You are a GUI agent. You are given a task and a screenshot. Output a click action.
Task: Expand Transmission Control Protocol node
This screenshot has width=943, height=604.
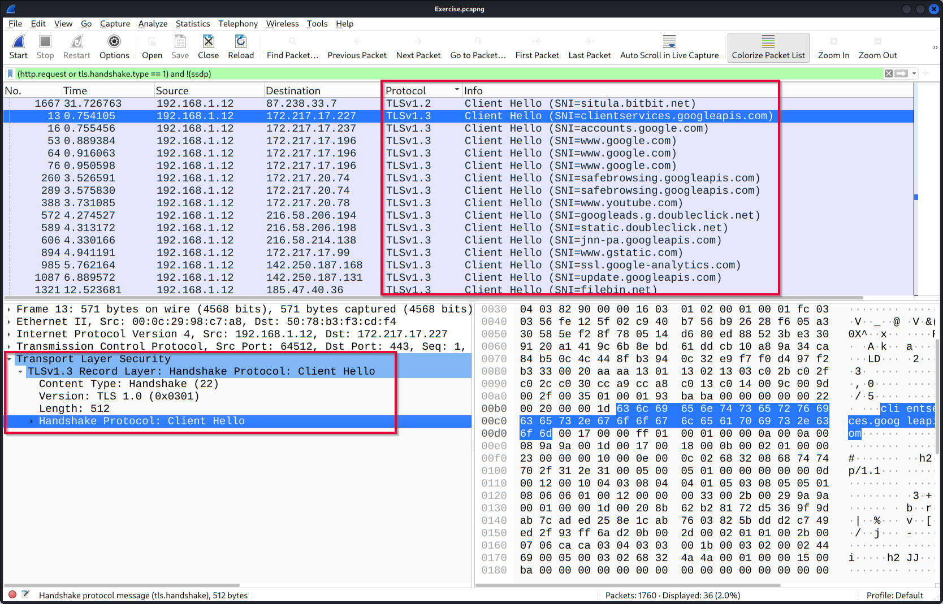pyautogui.click(x=10, y=346)
